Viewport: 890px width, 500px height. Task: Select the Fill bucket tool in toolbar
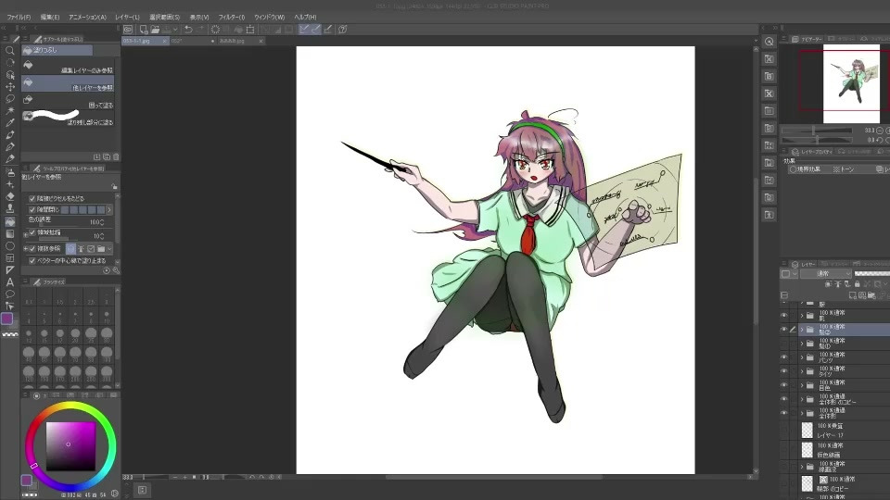coord(9,221)
